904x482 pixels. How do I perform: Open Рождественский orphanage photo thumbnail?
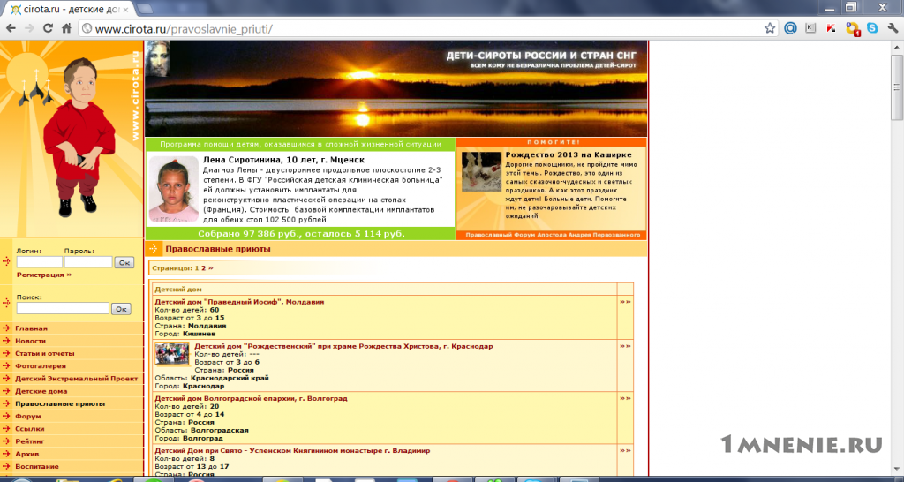pyautogui.click(x=172, y=353)
